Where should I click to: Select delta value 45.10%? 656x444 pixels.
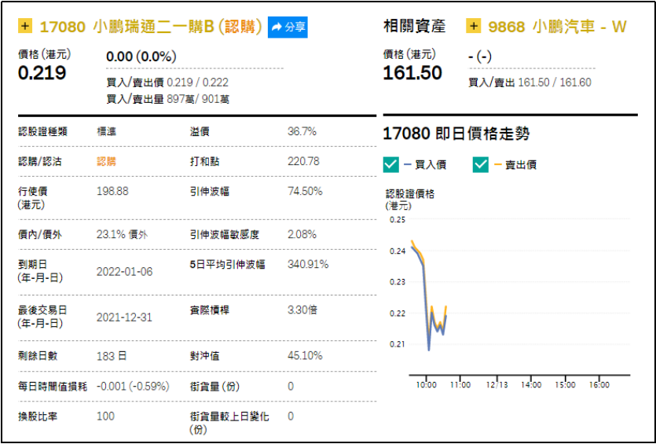pyautogui.click(x=305, y=356)
